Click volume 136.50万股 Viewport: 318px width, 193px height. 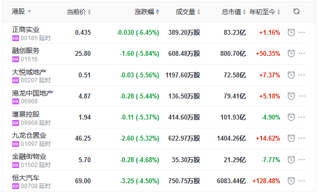184,96
